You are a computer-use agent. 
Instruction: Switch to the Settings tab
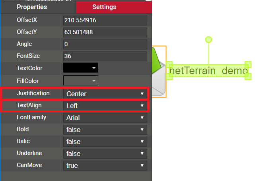click(x=104, y=7)
